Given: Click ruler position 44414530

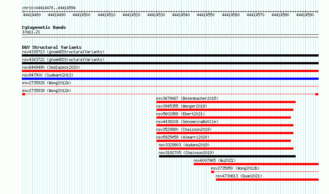Looking at the screenshot, I should [x=156, y=15].
